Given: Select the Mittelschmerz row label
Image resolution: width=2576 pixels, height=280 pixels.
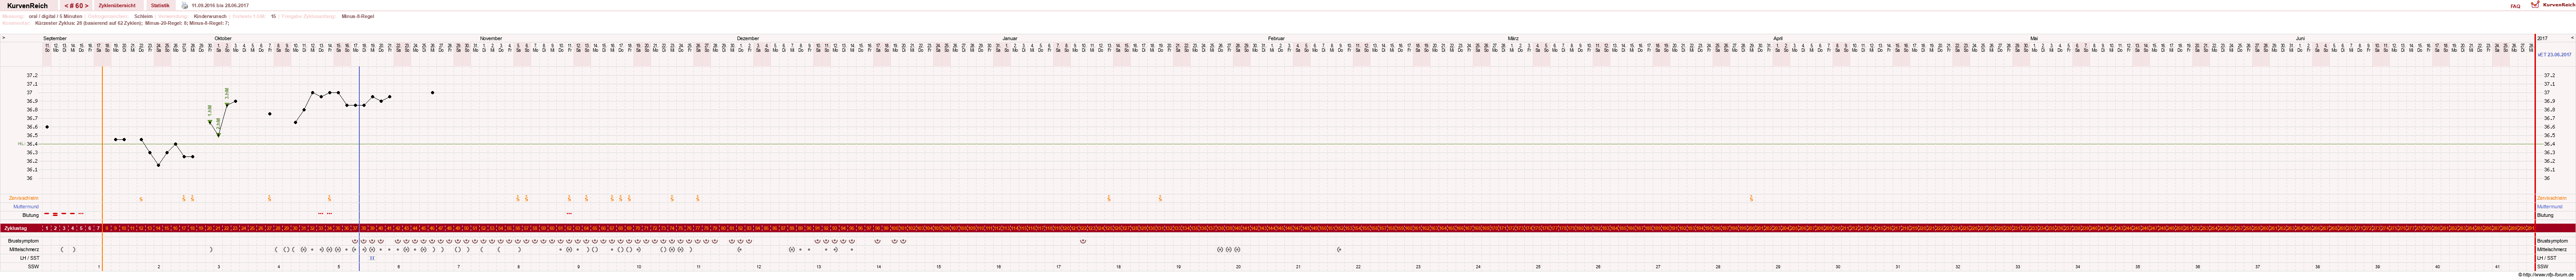Looking at the screenshot, I should point(23,249).
